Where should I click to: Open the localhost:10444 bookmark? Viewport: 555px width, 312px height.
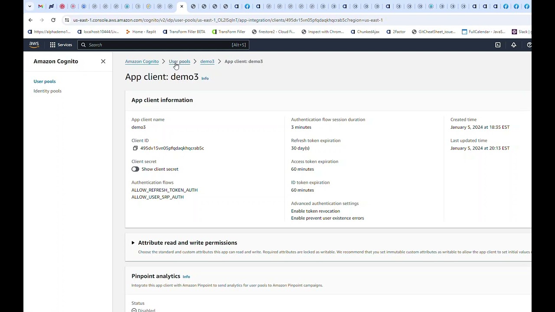tap(98, 32)
